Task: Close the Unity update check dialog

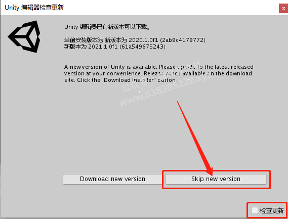Action: (x=283, y=8)
